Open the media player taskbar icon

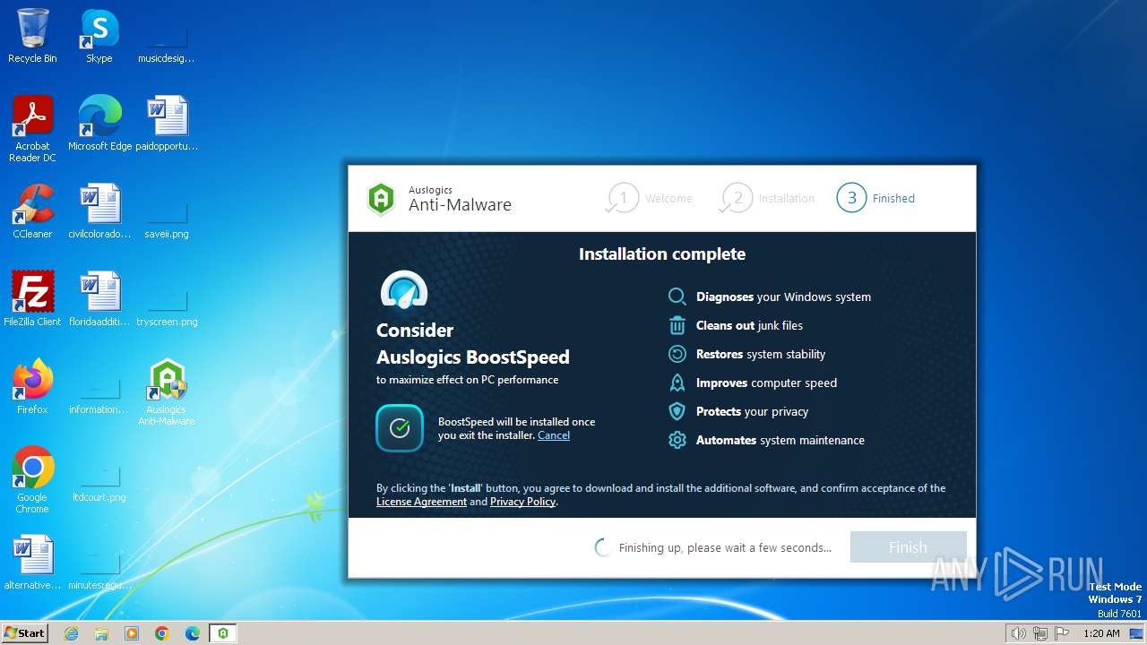tap(132, 633)
